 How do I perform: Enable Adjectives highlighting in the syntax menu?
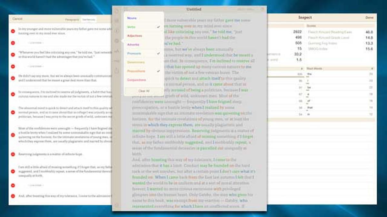pos(144,36)
